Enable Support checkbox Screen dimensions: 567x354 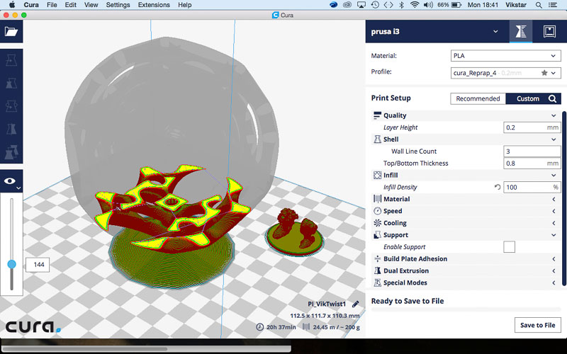(509, 247)
